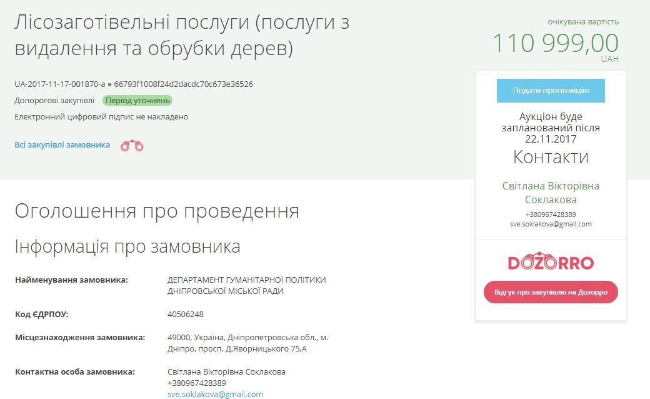Click the expected value 110 999,00
Viewport: 650px width, 399px height.
point(555,43)
